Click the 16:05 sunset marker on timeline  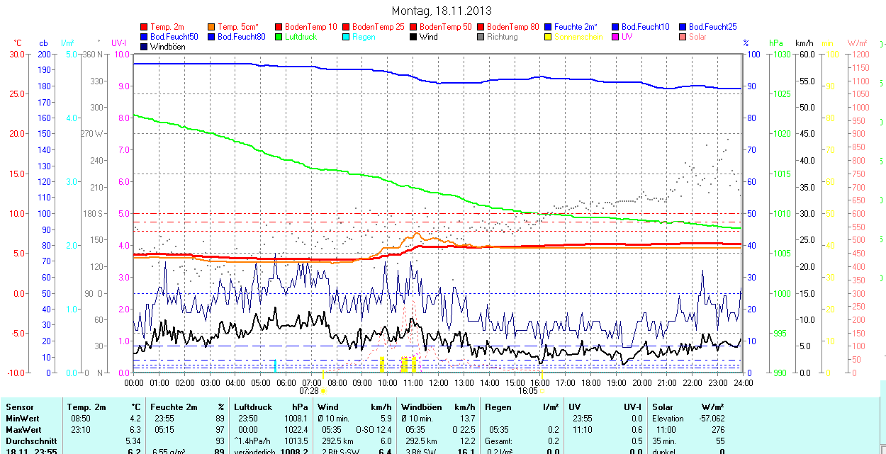coord(528,390)
